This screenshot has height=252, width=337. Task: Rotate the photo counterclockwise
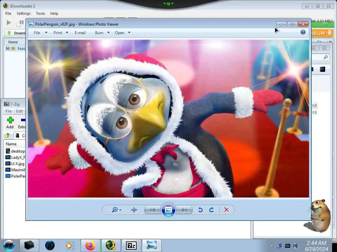pos(200,210)
